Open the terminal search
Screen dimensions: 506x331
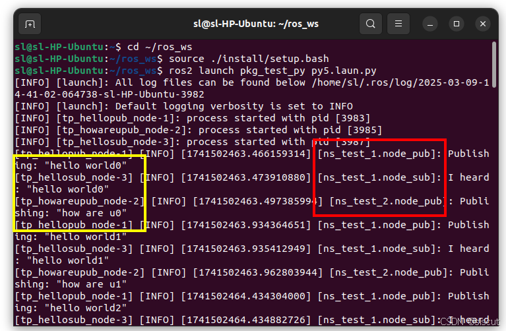[x=371, y=24]
